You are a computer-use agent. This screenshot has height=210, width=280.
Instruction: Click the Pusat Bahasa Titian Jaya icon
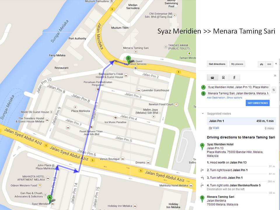click(x=91, y=127)
